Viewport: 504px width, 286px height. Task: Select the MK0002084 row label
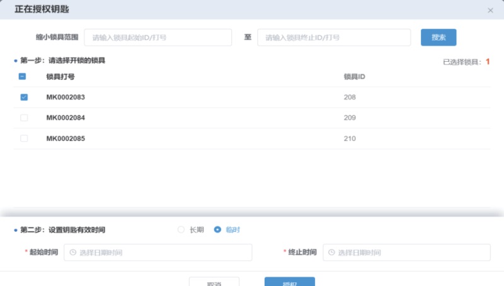66,118
